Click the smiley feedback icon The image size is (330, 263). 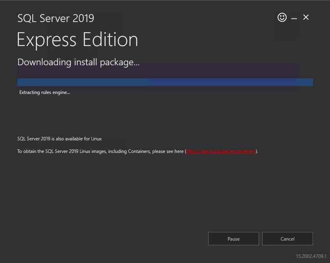click(282, 17)
